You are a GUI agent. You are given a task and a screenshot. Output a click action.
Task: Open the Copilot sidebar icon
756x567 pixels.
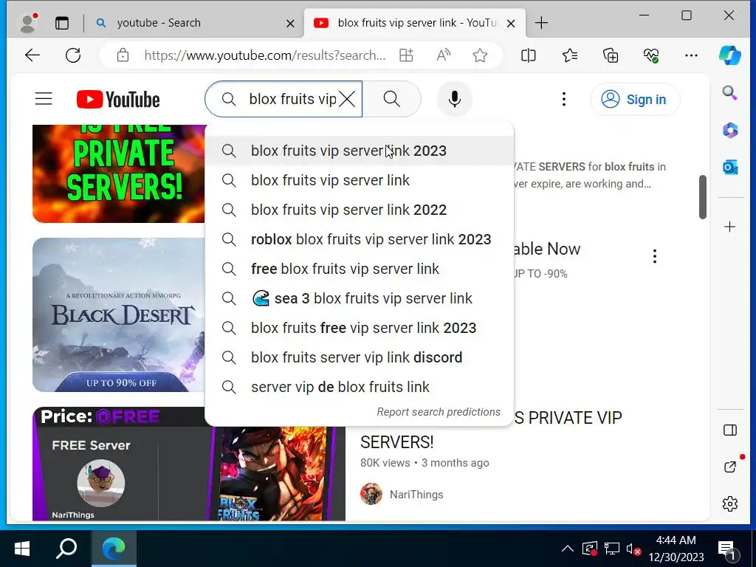click(x=730, y=55)
